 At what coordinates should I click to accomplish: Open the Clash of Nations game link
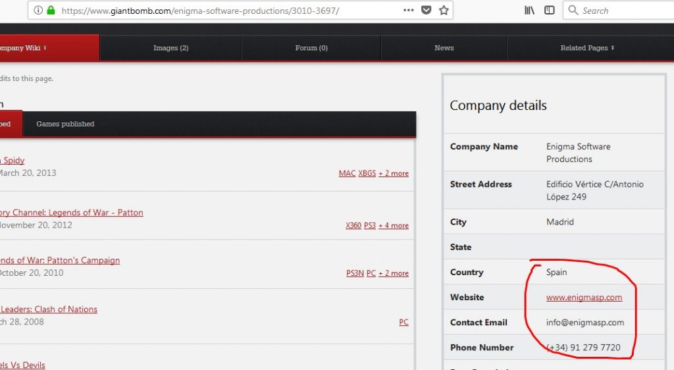[x=49, y=309]
